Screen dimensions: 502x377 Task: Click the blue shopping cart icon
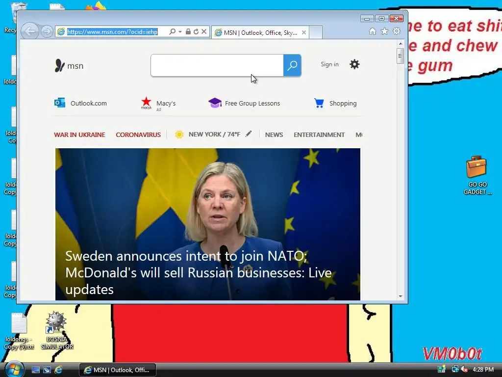[319, 103]
